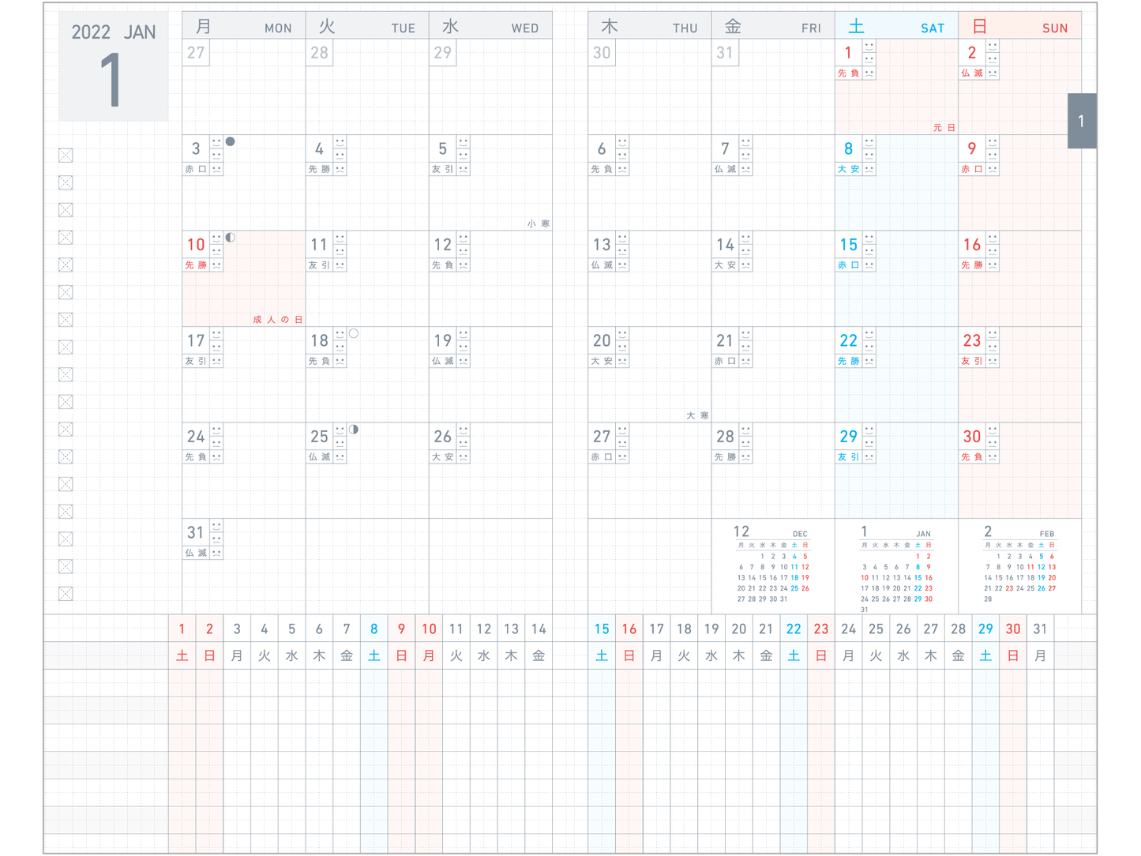Mark the sad face on January 6
The width and height of the screenshot is (1141, 856).
pyautogui.click(x=622, y=169)
